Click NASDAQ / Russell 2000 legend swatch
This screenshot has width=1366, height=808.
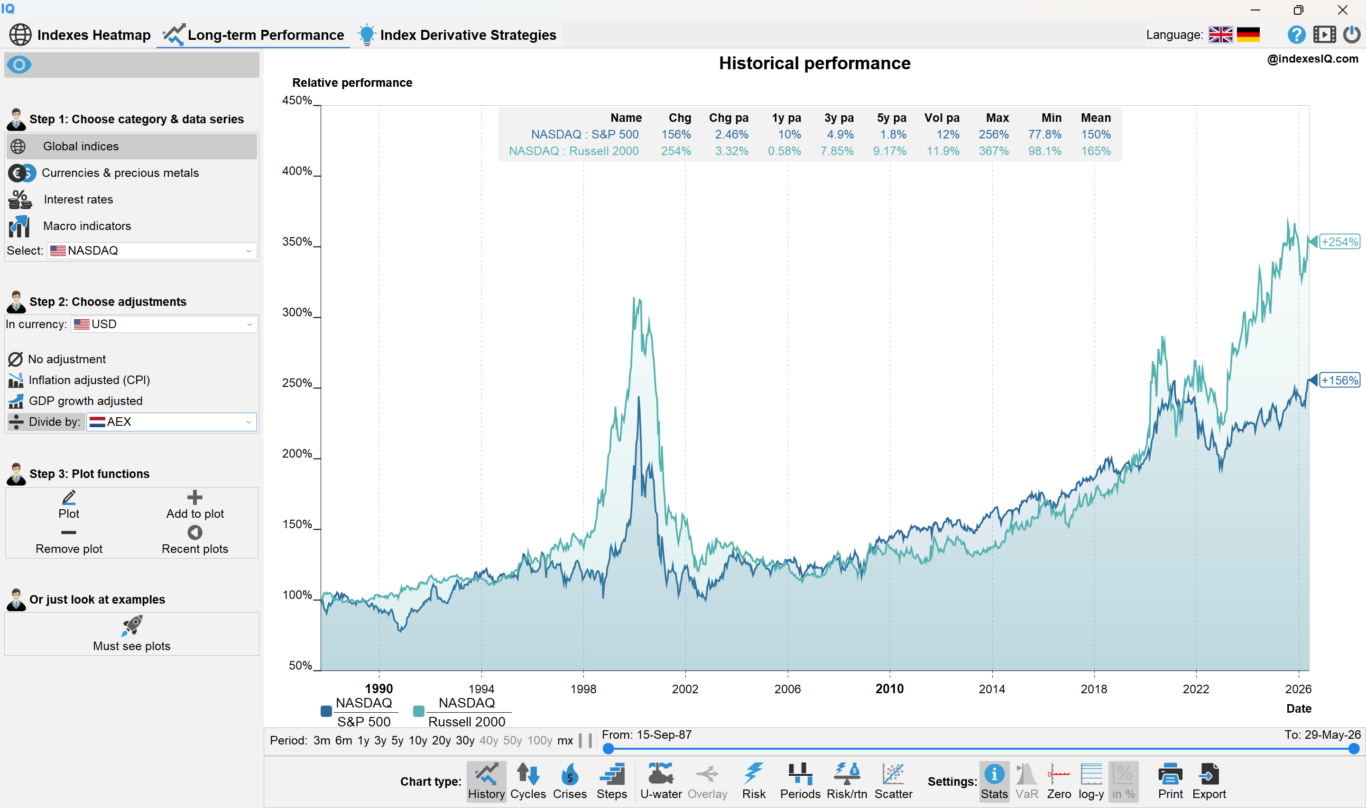(x=419, y=711)
